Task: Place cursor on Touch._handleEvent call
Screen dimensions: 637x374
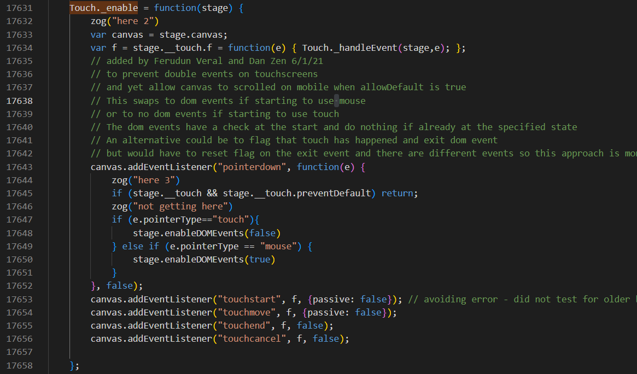Action: click(350, 48)
